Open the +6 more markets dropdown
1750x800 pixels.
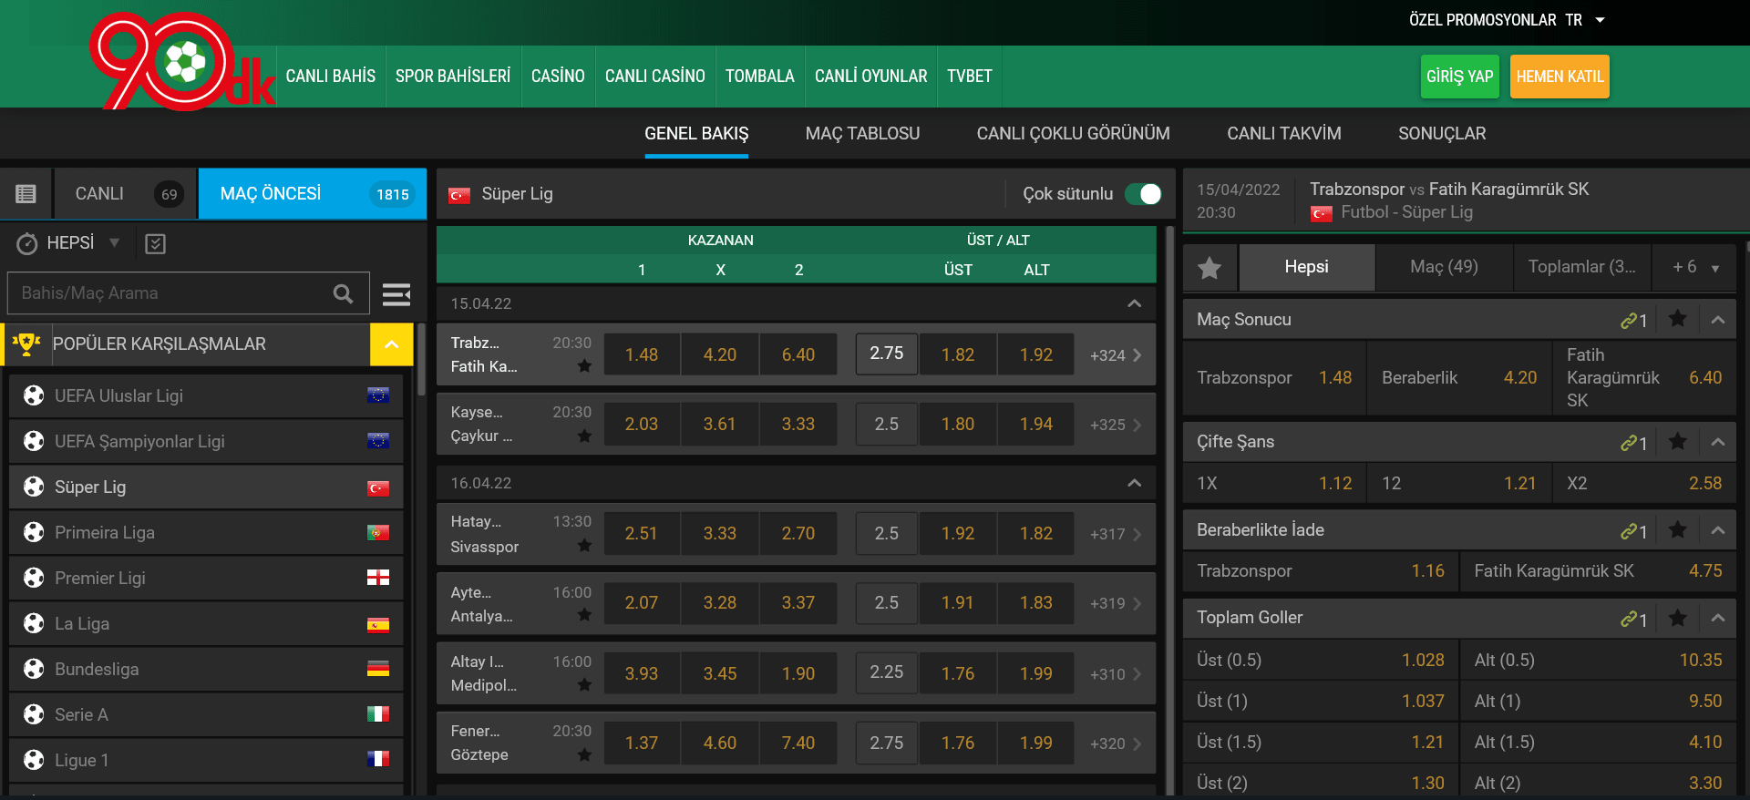(1695, 268)
